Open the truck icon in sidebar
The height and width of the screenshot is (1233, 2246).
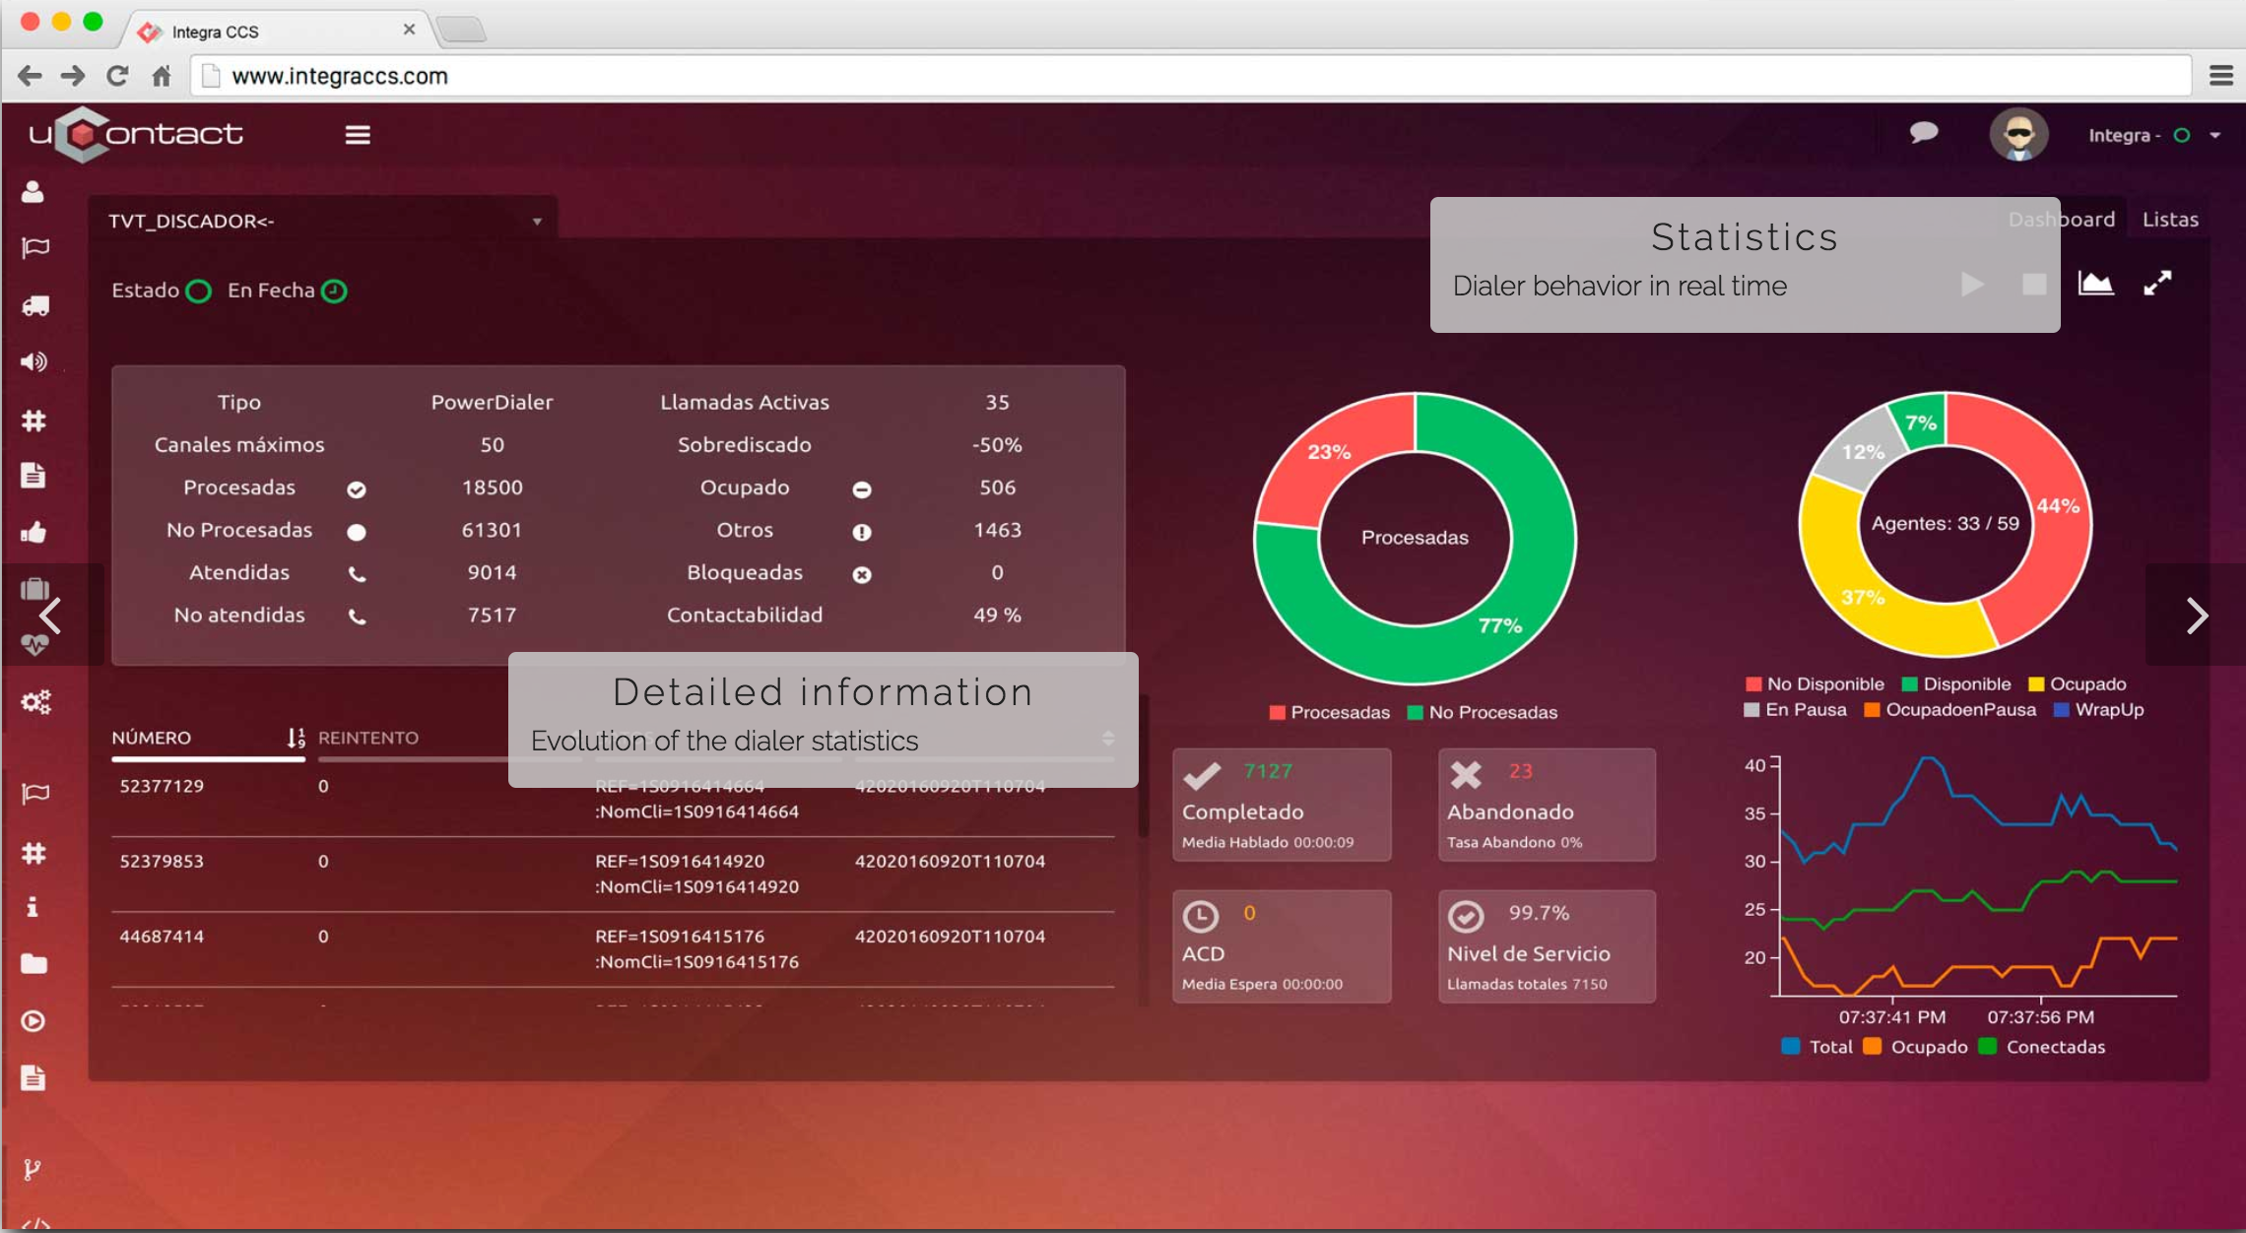(35, 305)
